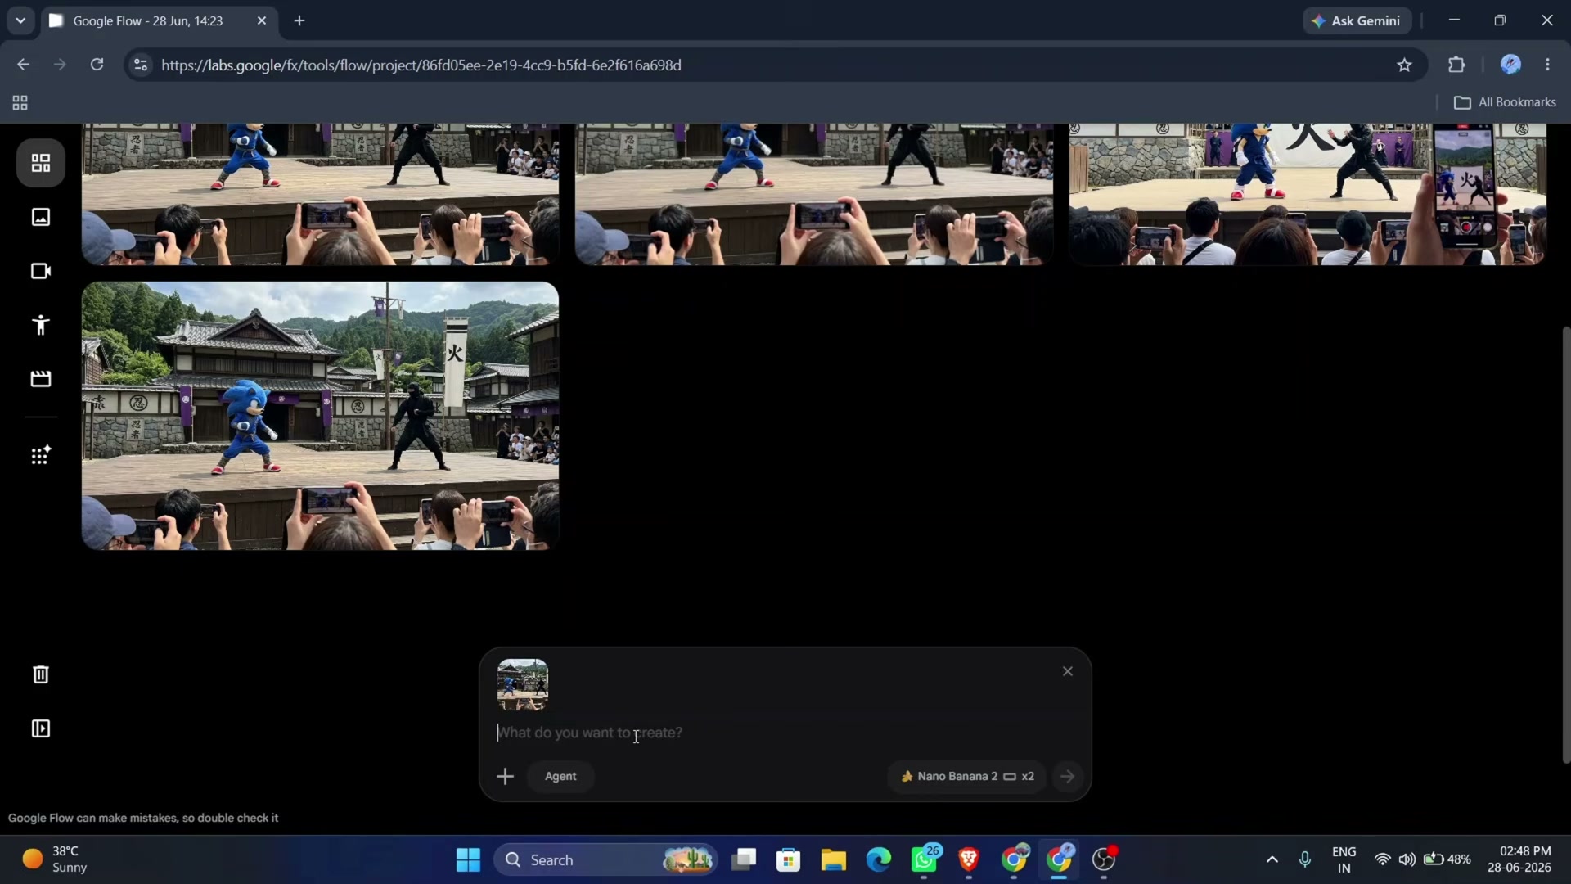Open the Chrome three-dot menu

point(1547,65)
